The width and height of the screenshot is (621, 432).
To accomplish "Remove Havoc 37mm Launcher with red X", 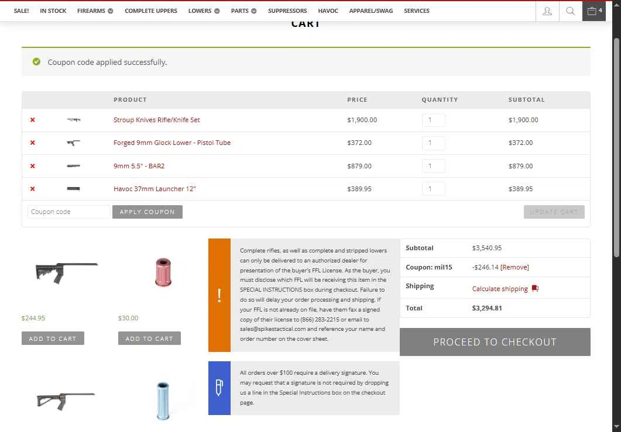I will pyautogui.click(x=32, y=189).
